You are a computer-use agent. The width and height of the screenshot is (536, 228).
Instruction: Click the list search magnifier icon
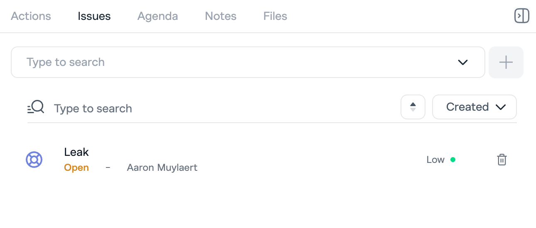(36, 107)
